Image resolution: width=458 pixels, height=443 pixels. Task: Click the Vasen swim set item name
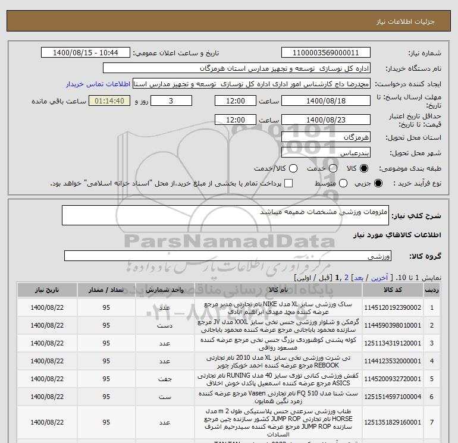coord(278,397)
